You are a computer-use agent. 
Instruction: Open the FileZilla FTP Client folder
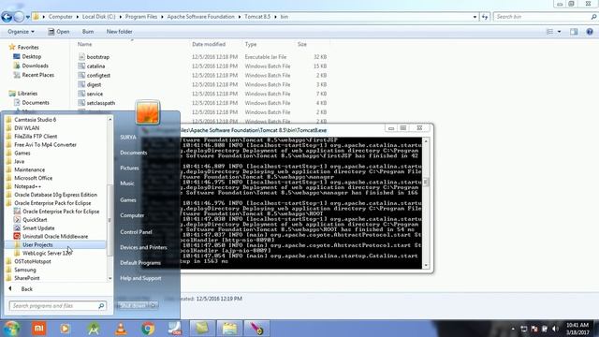[x=36, y=137]
